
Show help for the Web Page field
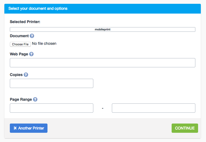click(31, 54)
